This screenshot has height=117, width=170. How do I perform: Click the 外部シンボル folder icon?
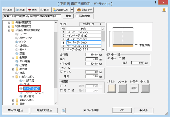(17, 100)
